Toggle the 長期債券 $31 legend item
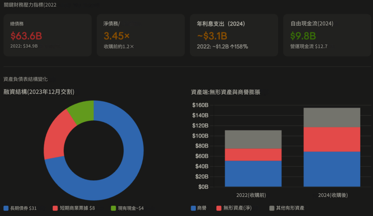 20,208
